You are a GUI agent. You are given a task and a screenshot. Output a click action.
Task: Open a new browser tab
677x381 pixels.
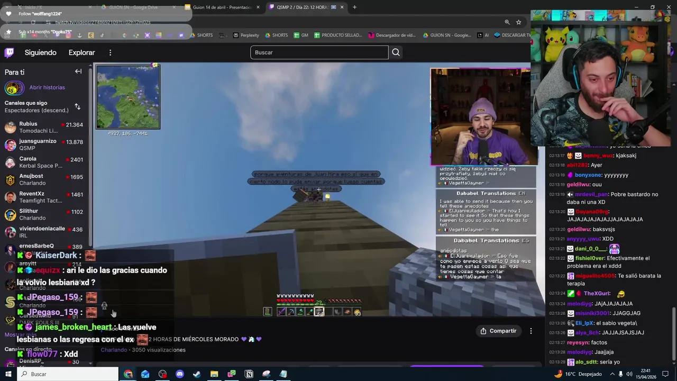pyautogui.click(x=354, y=7)
